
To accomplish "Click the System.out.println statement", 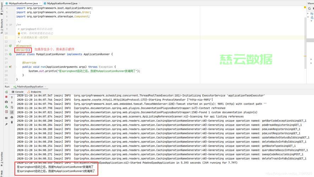I will click(x=84, y=71).
